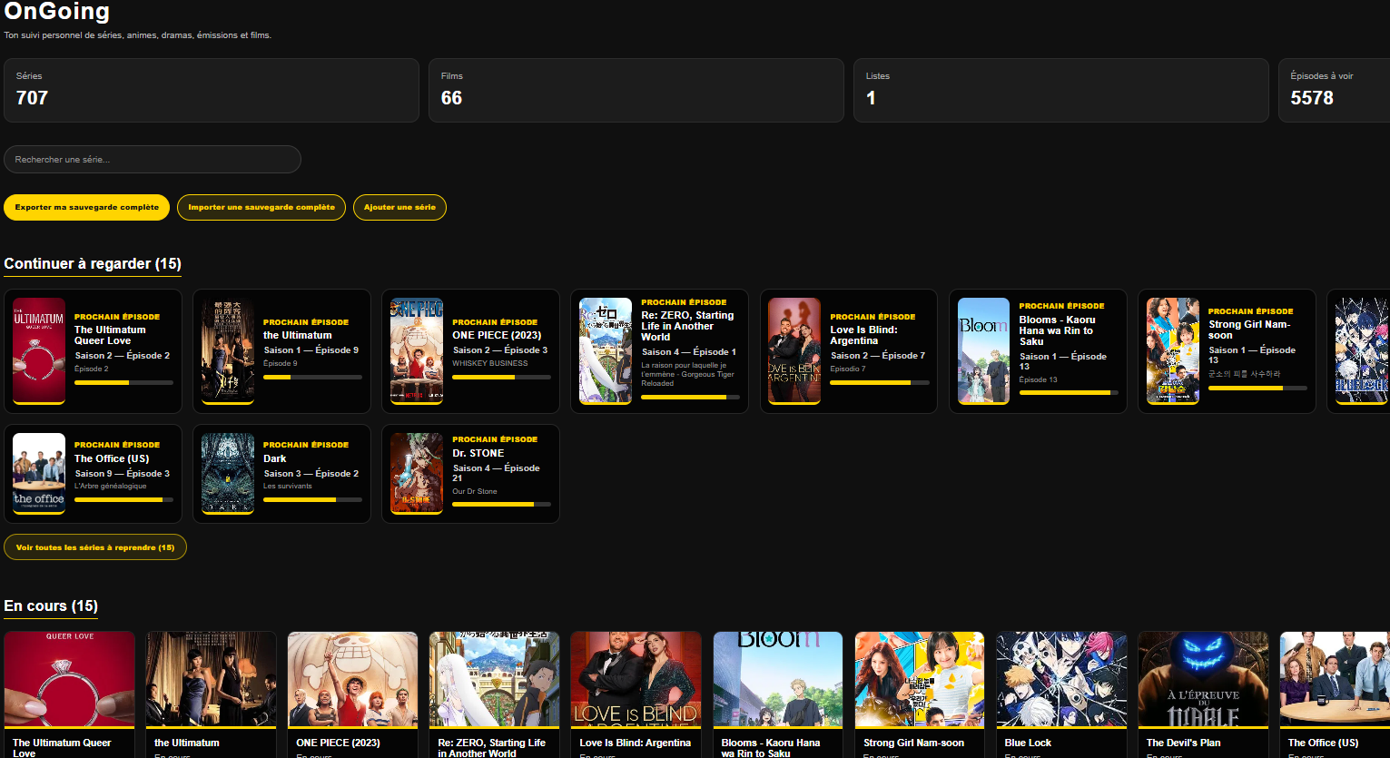Click progress bar on Love Is Blind: Argentina card
The image size is (1390, 758).
pos(879,382)
